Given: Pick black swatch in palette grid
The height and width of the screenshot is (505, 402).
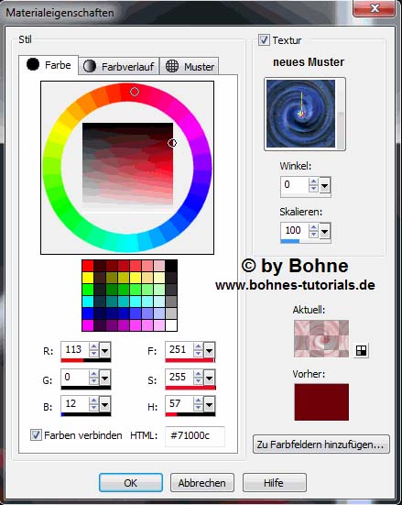Looking at the screenshot, I should tap(171, 266).
